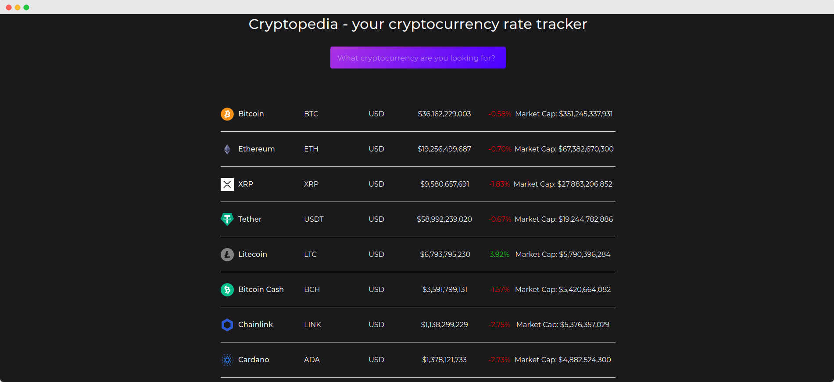Click the XRP logo icon
This screenshot has width=834, height=382.
(227, 184)
